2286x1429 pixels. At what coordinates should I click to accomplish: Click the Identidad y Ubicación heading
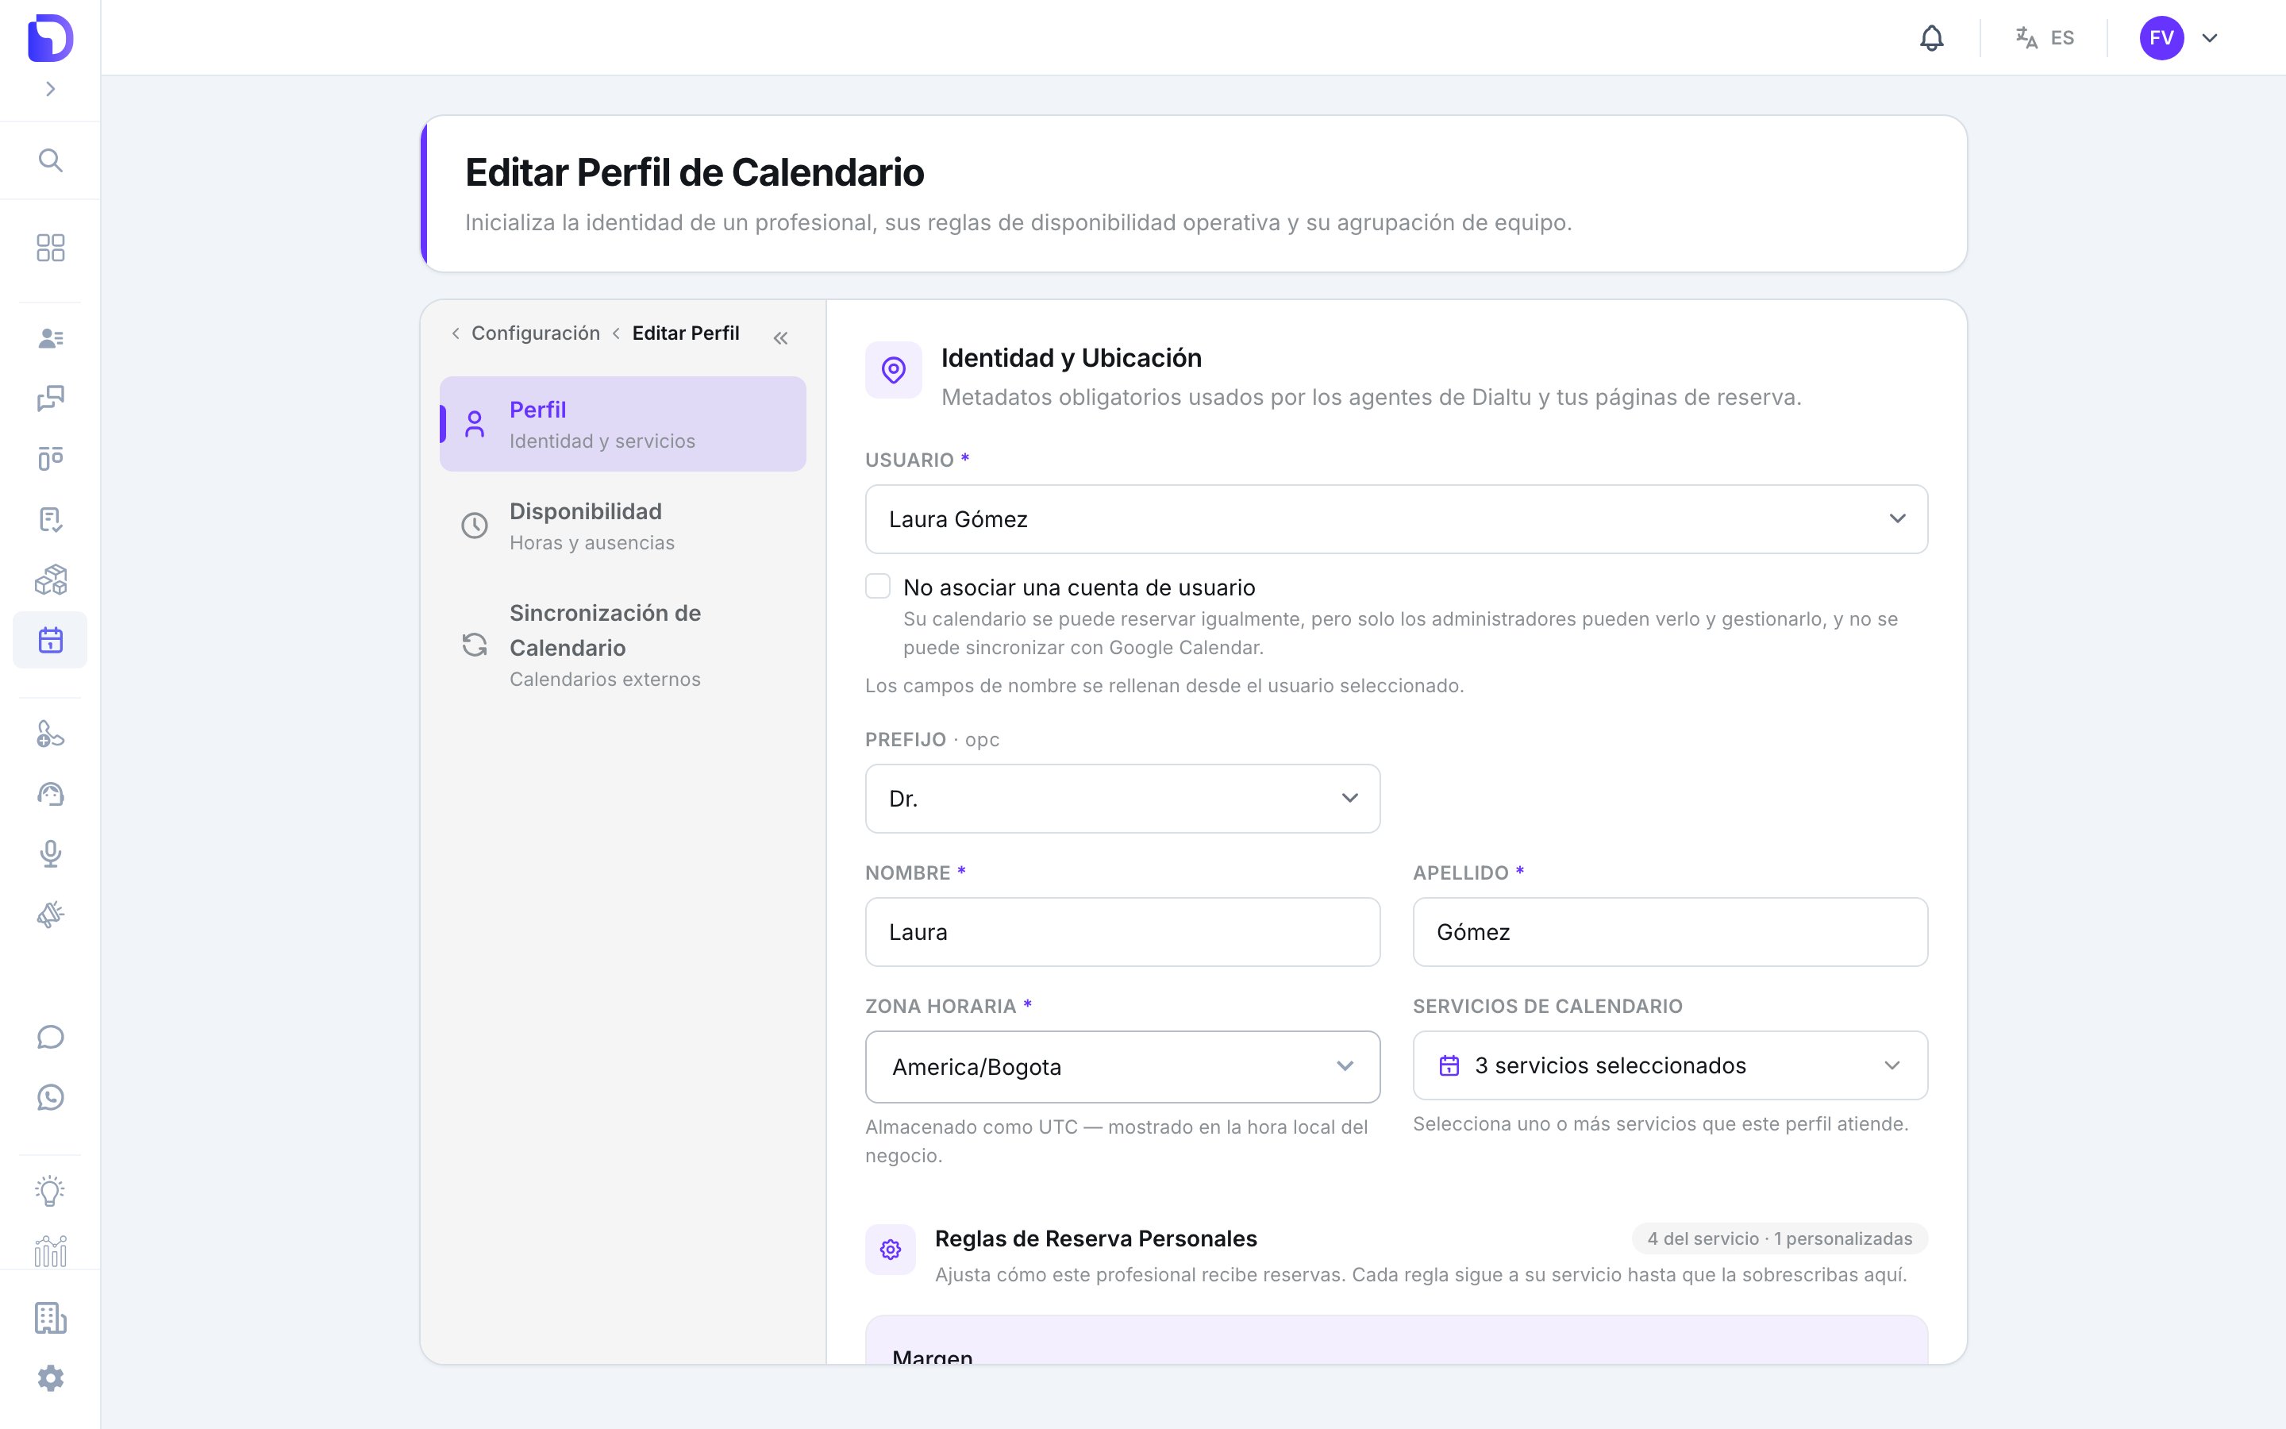coord(1072,358)
